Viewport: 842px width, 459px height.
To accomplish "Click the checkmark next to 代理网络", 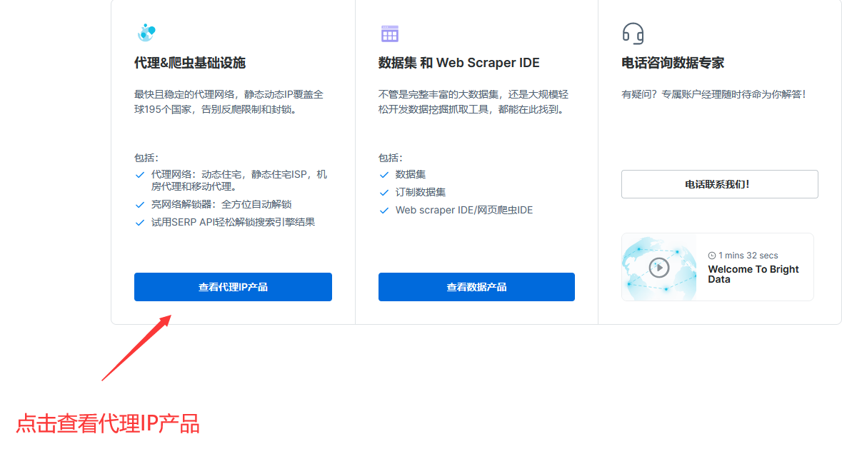I will point(140,174).
